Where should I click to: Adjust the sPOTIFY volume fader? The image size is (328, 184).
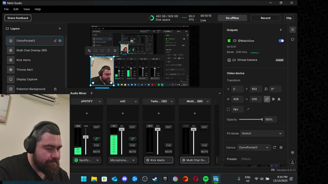86,137
